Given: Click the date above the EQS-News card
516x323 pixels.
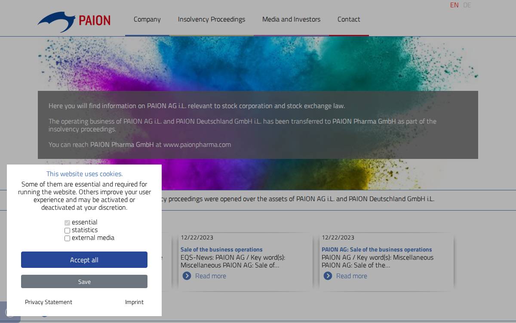Looking at the screenshot, I should pyautogui.click(x=197, y=237).
